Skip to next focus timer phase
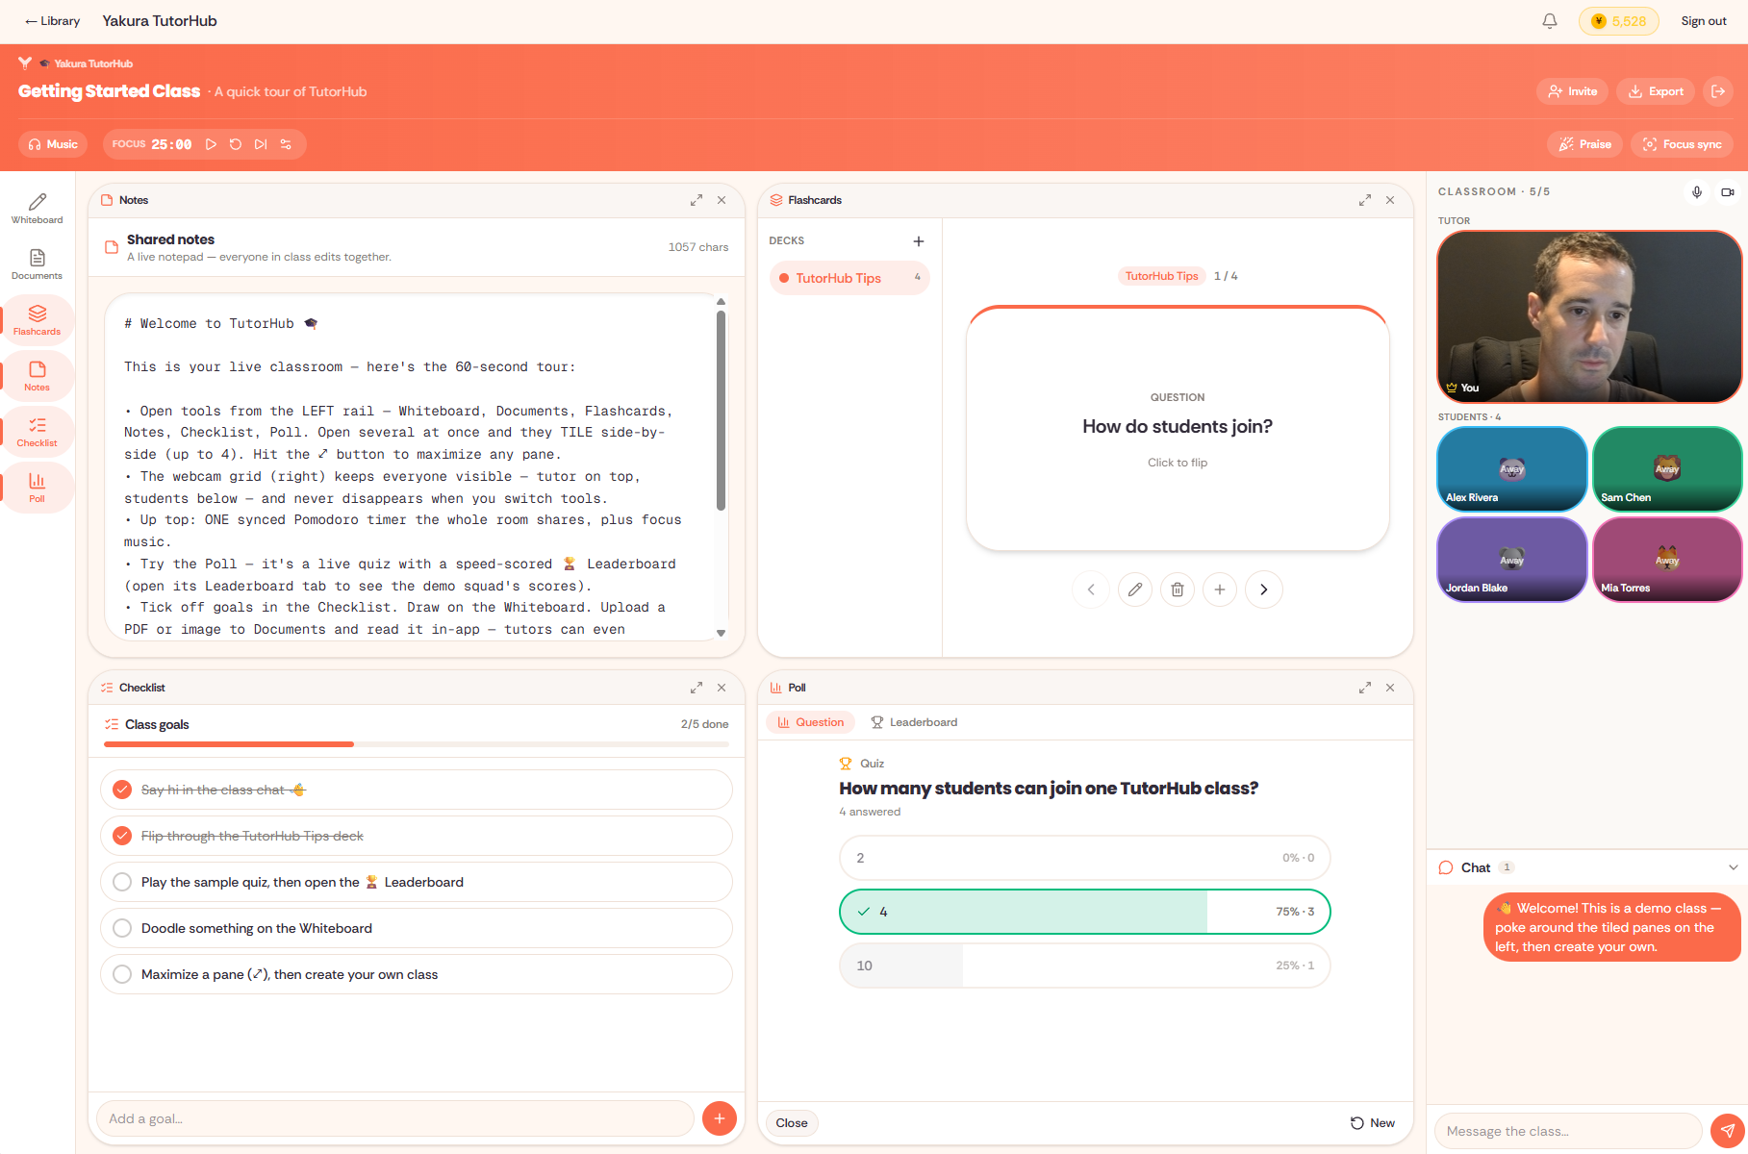Viewport: 1748px width, 1154px height. point(261,144)
